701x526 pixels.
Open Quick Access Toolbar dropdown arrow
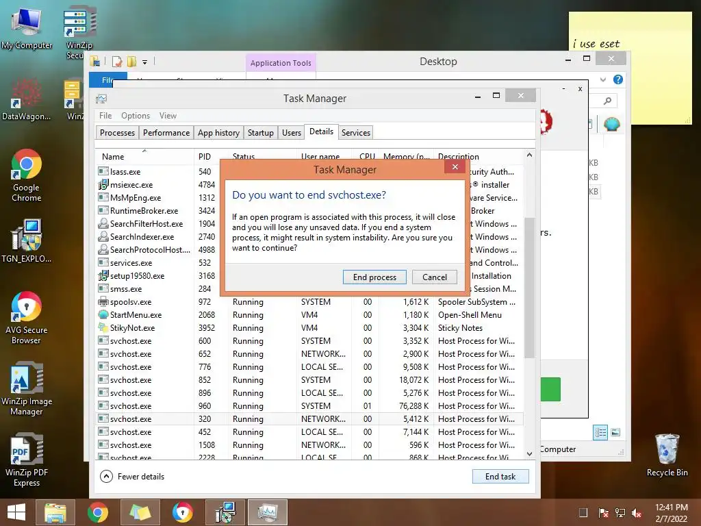(144, 62)
